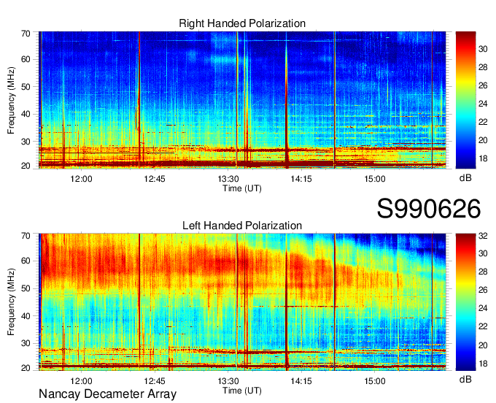Click the 28 value on the lower colorbar
The image size is (496, 403).
coord(483,272)
